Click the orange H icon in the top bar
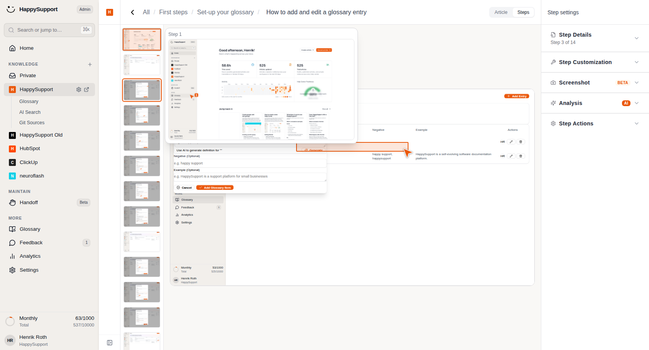 coord(110,12)
